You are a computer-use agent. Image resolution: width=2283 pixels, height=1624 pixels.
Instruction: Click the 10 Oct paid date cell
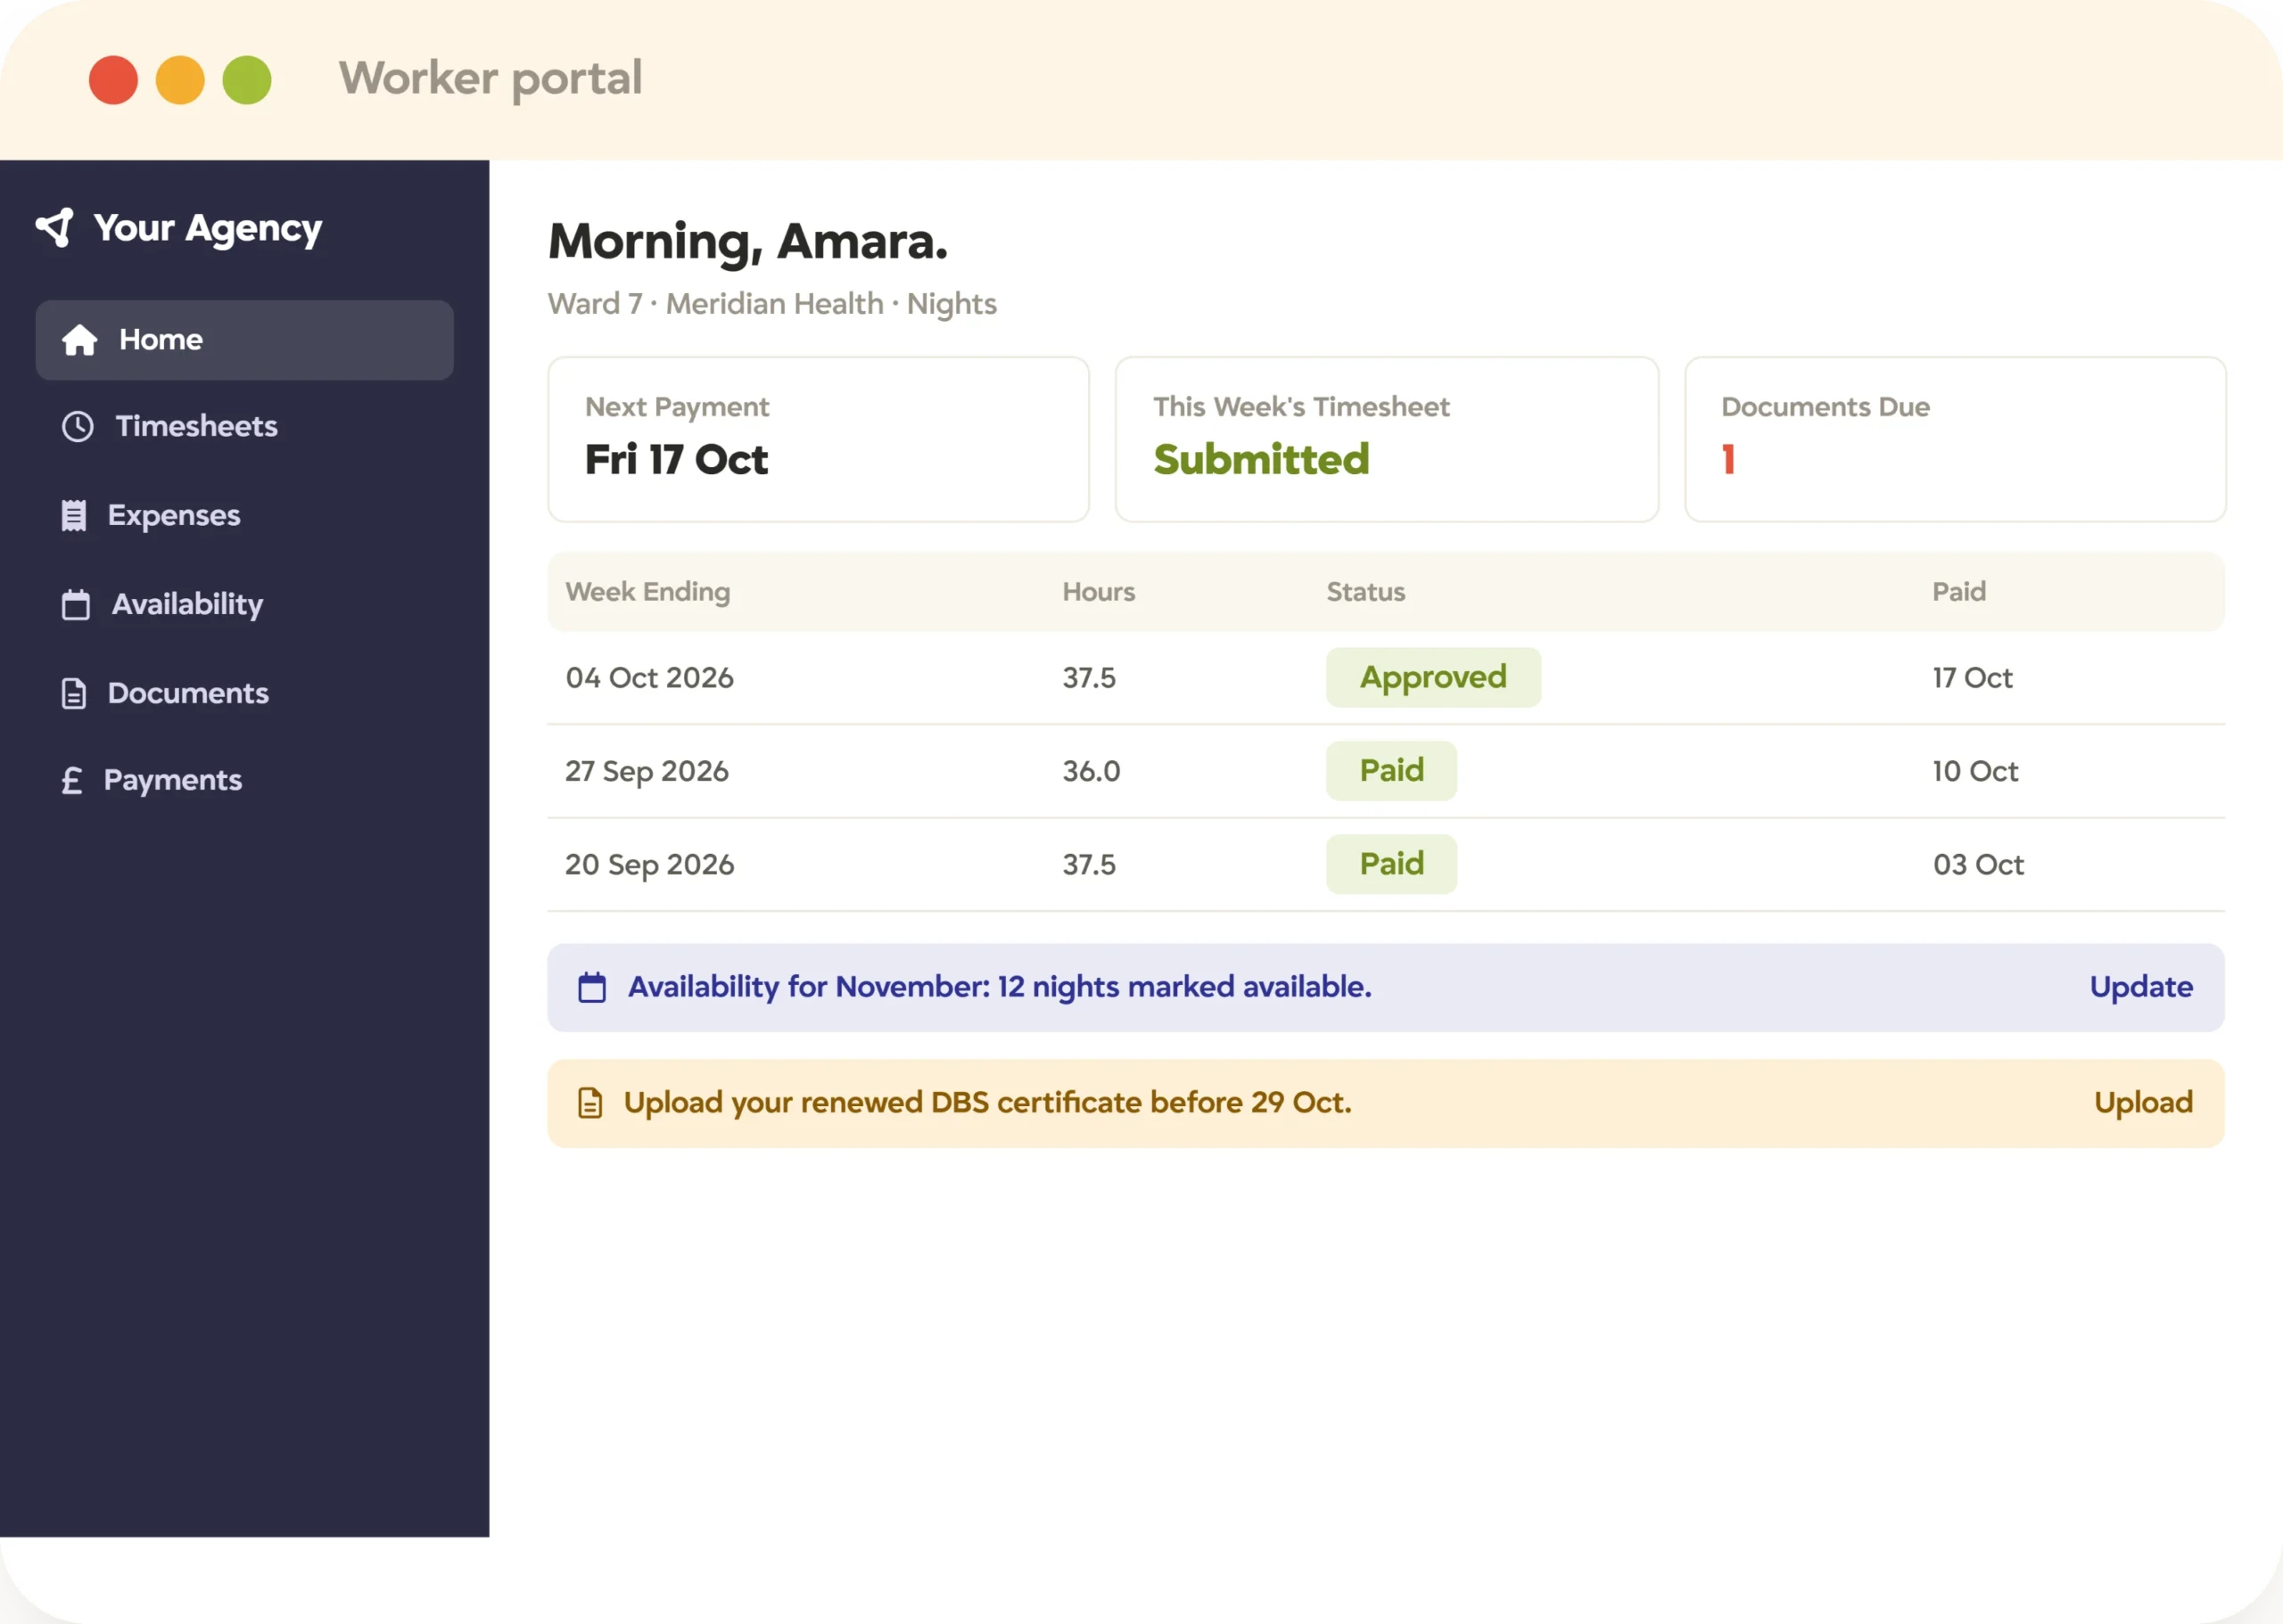(1974, 771)
